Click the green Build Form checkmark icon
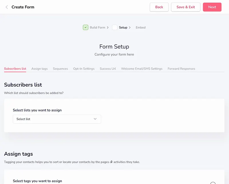Viewport: 229px width, 184px height. tap(85, 27)
